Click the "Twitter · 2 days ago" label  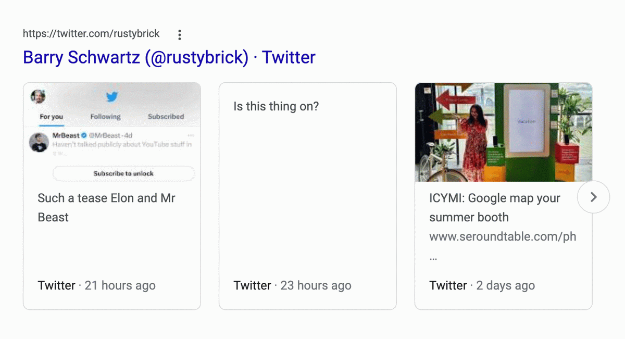[x=482, y=285]
